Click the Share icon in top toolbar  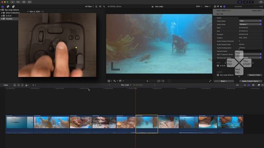coord(261,2)
